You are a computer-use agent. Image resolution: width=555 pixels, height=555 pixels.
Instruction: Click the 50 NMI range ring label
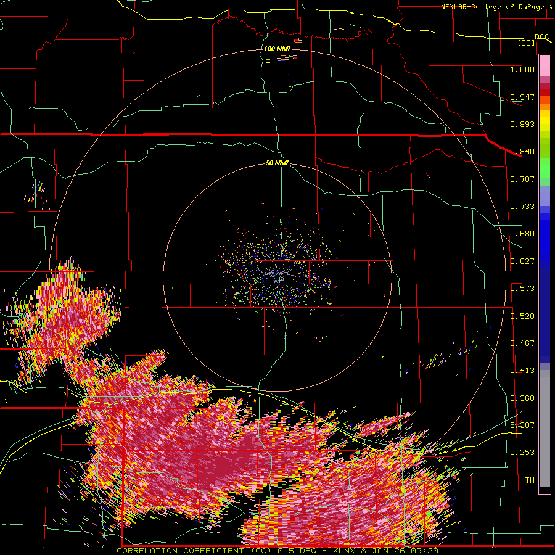click(277, 163)
